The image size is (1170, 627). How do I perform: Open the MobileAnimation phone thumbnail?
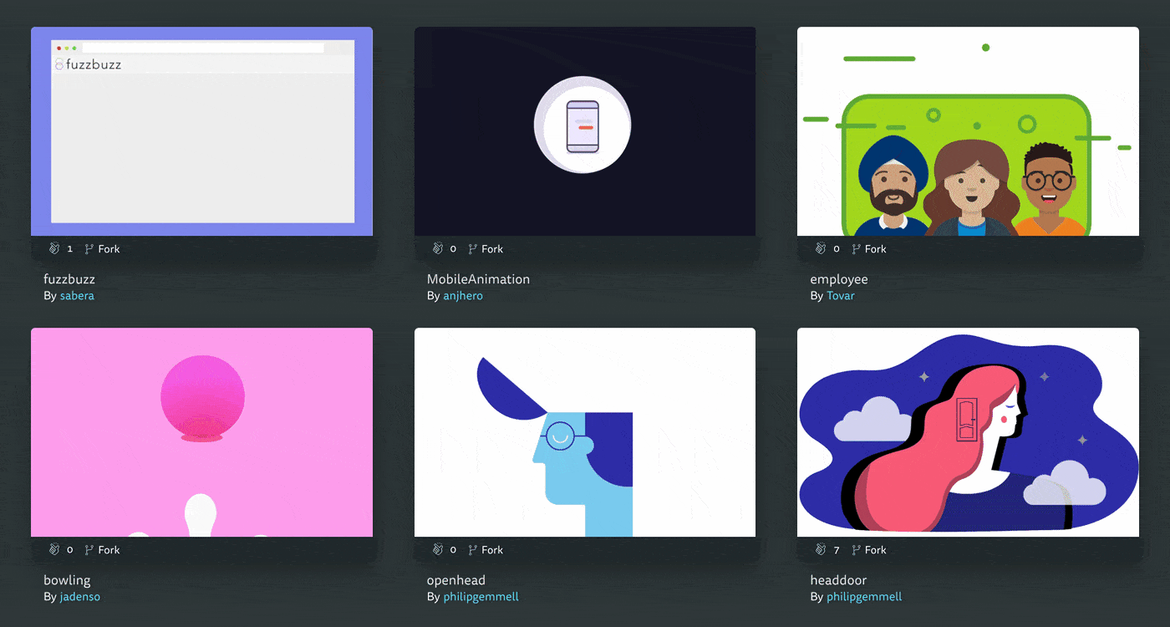584,131
